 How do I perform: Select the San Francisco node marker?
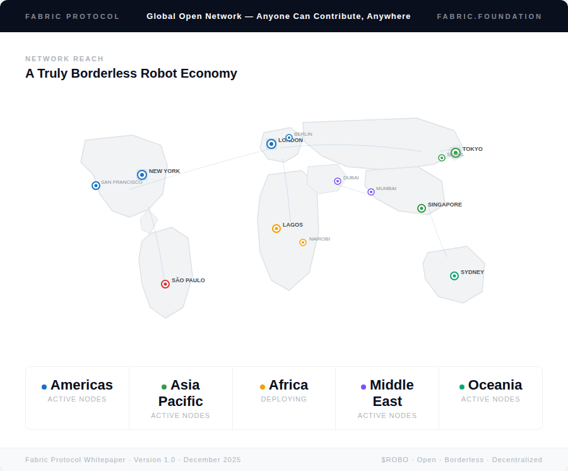click(96, 186)
